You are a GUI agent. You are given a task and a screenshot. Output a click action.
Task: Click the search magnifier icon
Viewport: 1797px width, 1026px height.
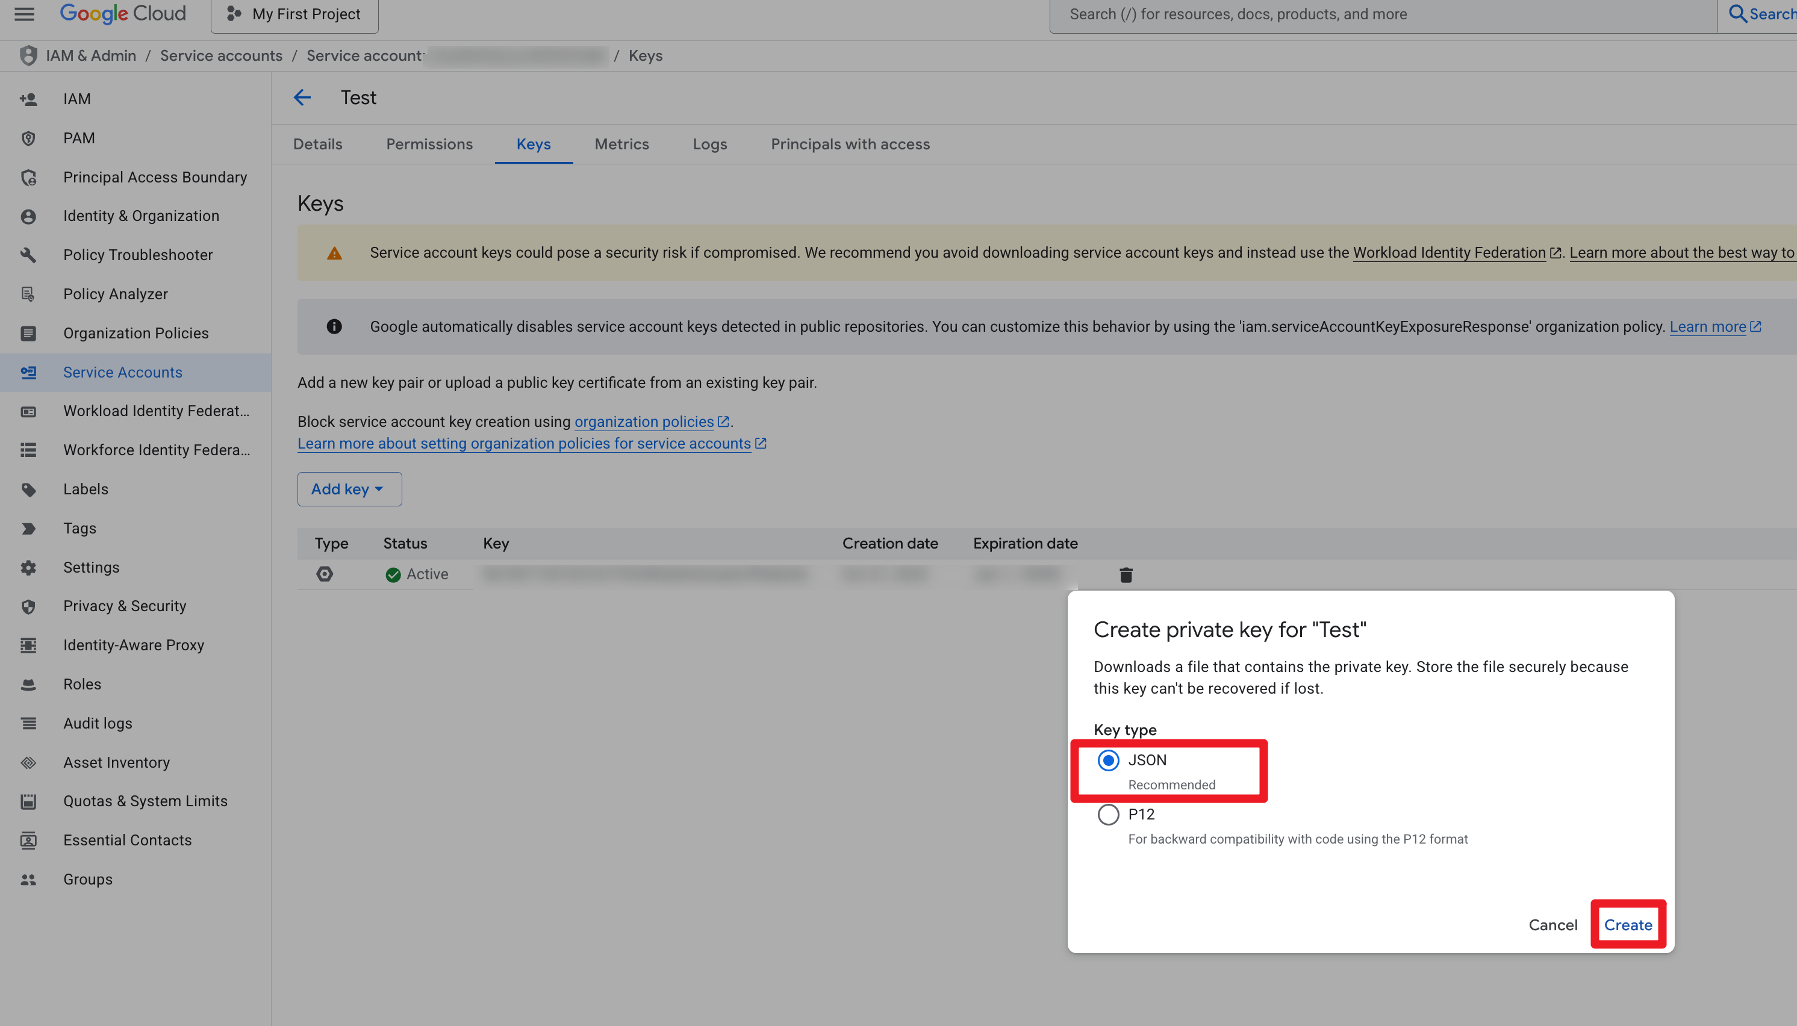coord(1738,14)
